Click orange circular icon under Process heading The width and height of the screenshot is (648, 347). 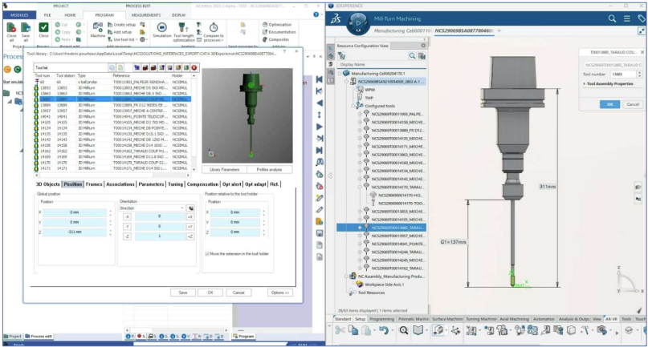[7, 69]
